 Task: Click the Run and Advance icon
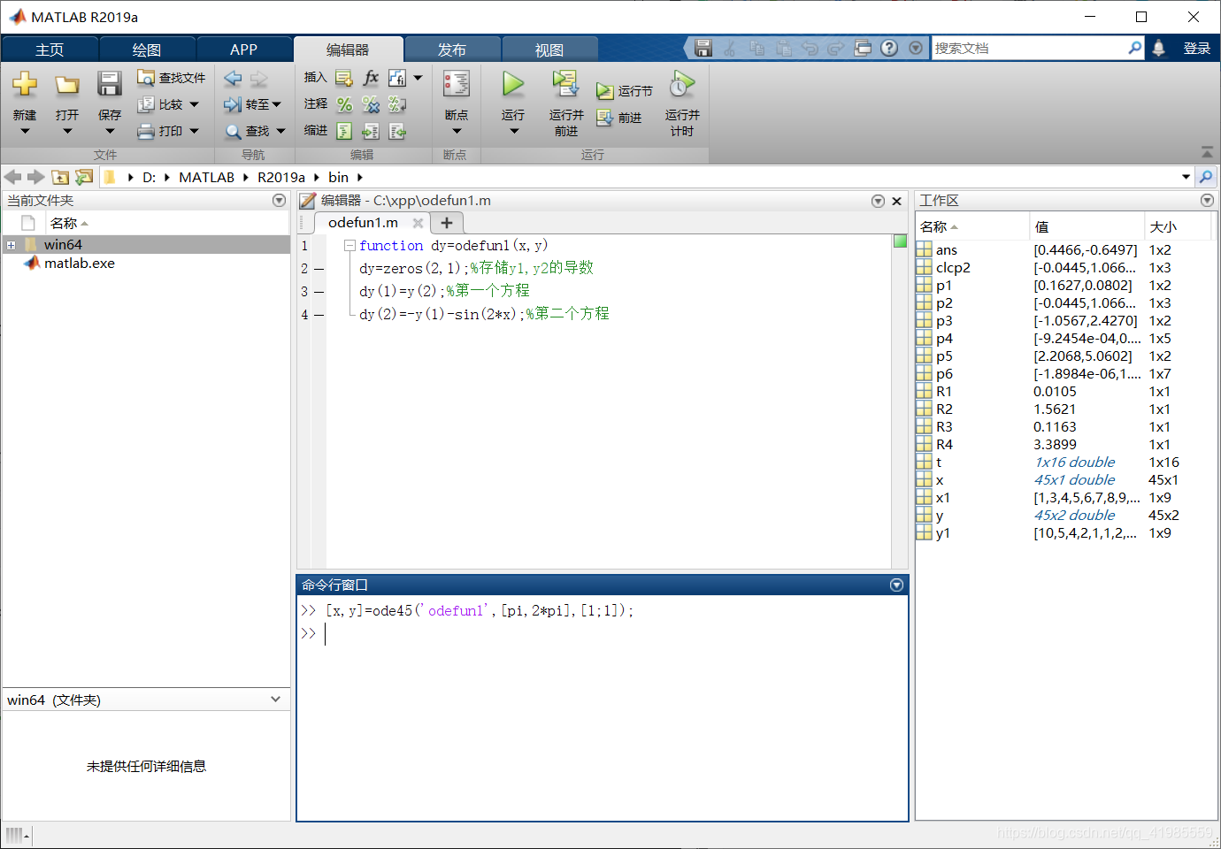(565, 84)
